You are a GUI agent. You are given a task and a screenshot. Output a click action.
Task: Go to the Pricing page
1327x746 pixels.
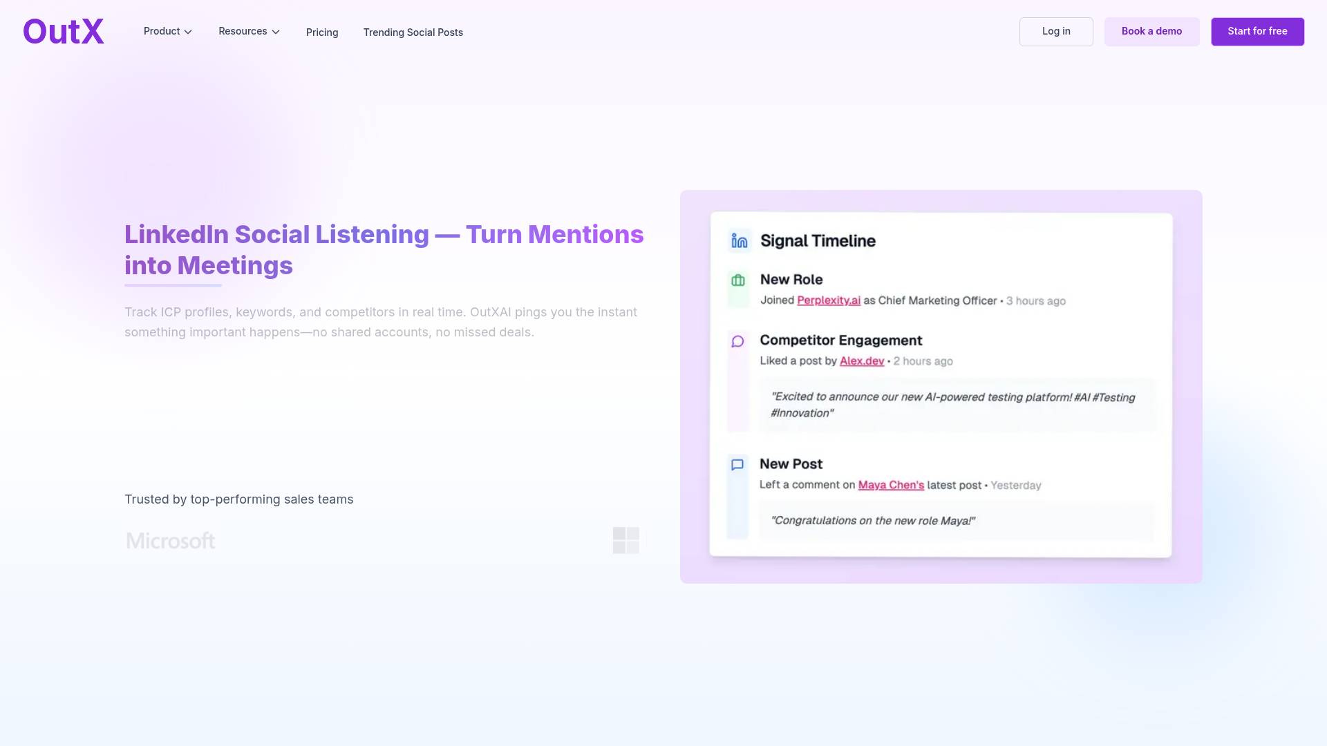pos(322,32)
